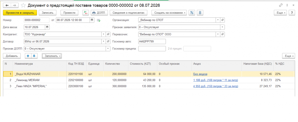Click the Номер input field
298x122 pixels.
(36, 20)
